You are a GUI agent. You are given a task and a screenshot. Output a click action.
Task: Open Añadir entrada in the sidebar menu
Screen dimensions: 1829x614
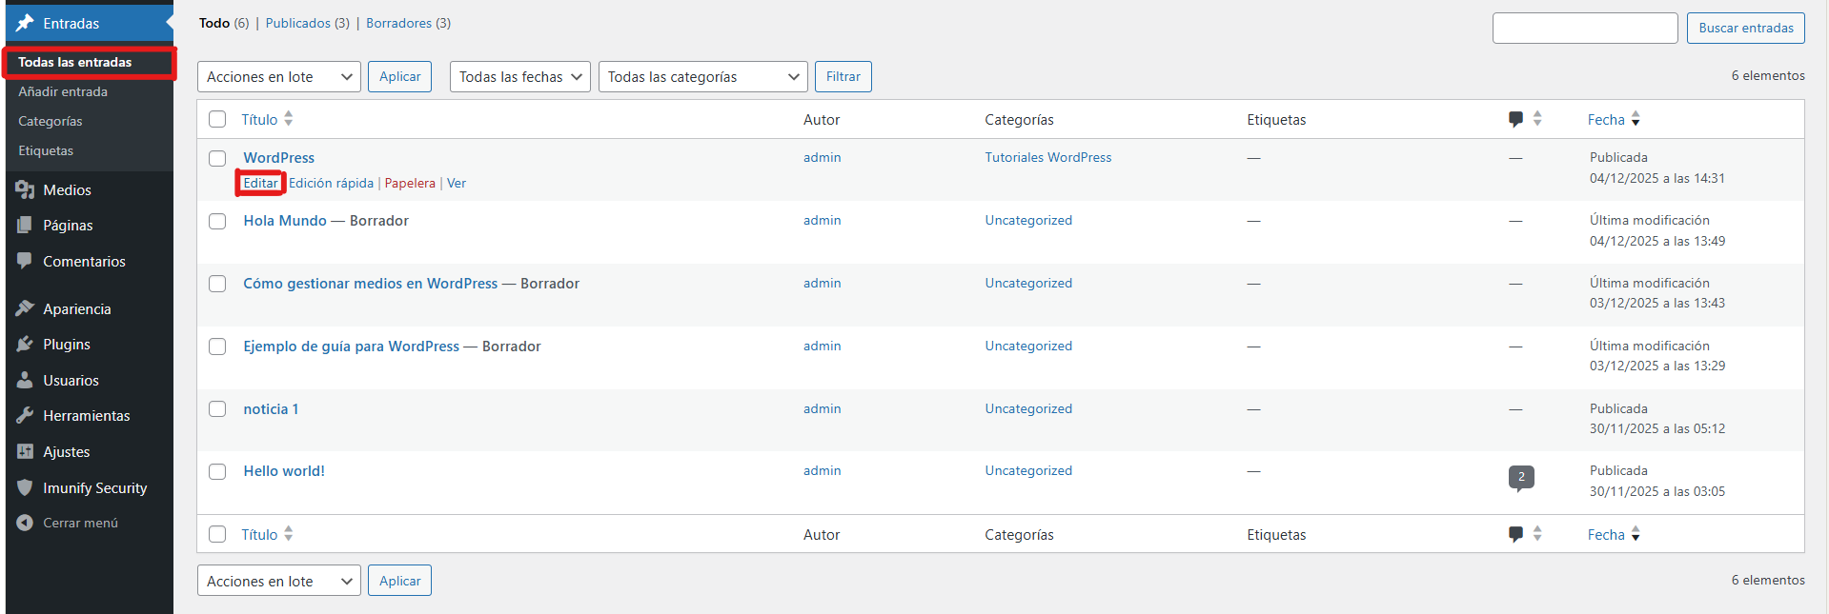click(63, 91)
